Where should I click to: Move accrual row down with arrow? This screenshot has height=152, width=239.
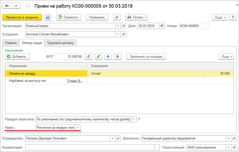click(x=118, y=57)
